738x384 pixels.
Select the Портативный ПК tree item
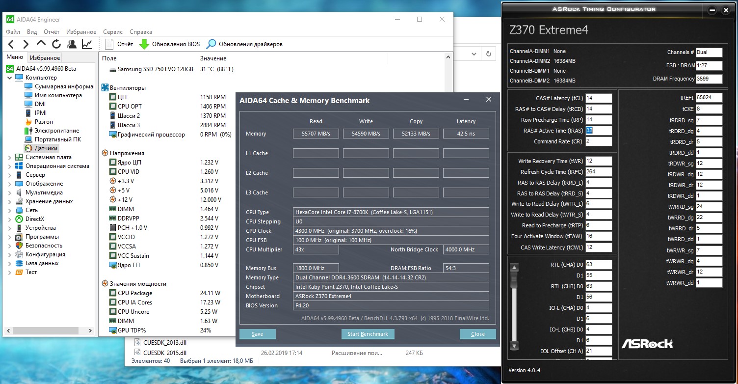point(53,139)
